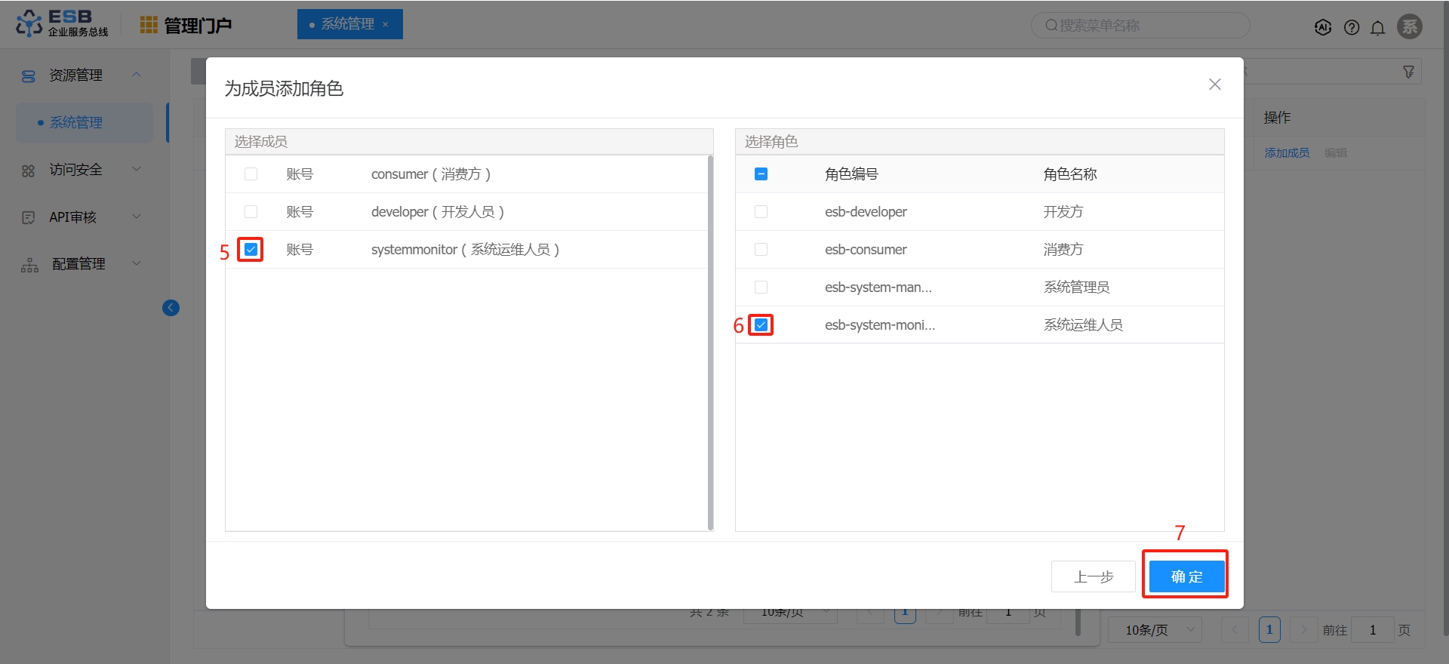Viewport: 1449px width, 664px height.
Task: Click the 配置管理 sidebar icon
Action: (29, 265)
